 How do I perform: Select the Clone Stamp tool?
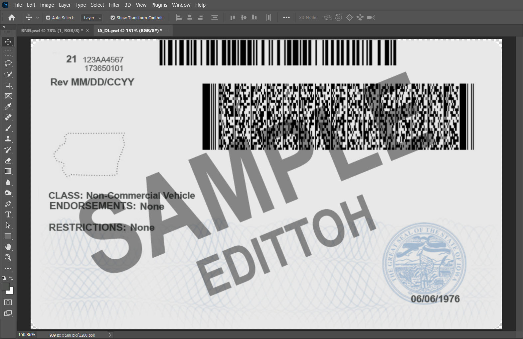[8, 139]
